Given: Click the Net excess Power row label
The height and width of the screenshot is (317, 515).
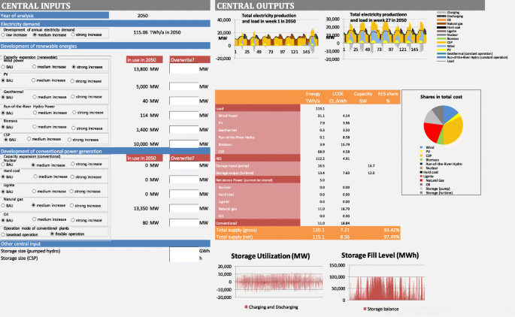Looking at the screenshot, I should pyautogui.click(x=244, y=180).
